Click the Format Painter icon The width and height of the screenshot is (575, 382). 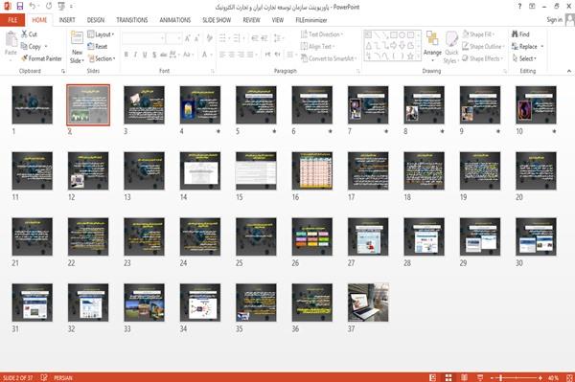25,58
